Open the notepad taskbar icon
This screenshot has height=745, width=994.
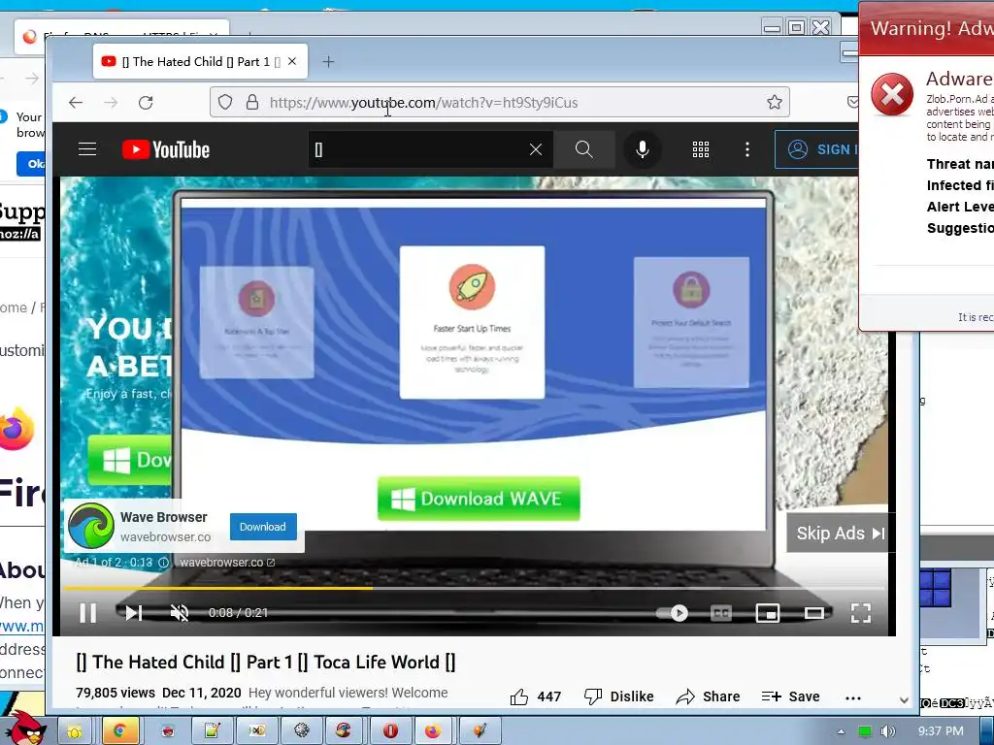coord(212,731)
